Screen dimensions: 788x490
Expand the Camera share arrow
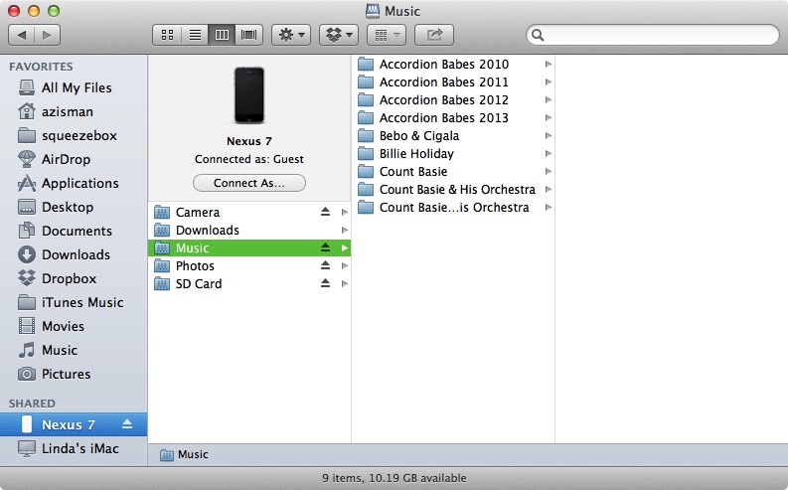point(345,212)
